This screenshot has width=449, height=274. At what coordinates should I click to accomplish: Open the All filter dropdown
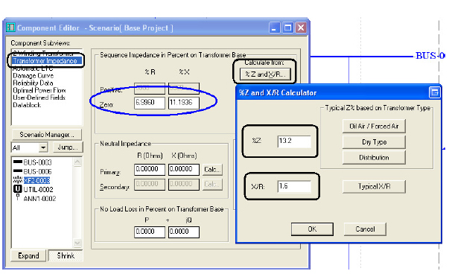point(43,147)
